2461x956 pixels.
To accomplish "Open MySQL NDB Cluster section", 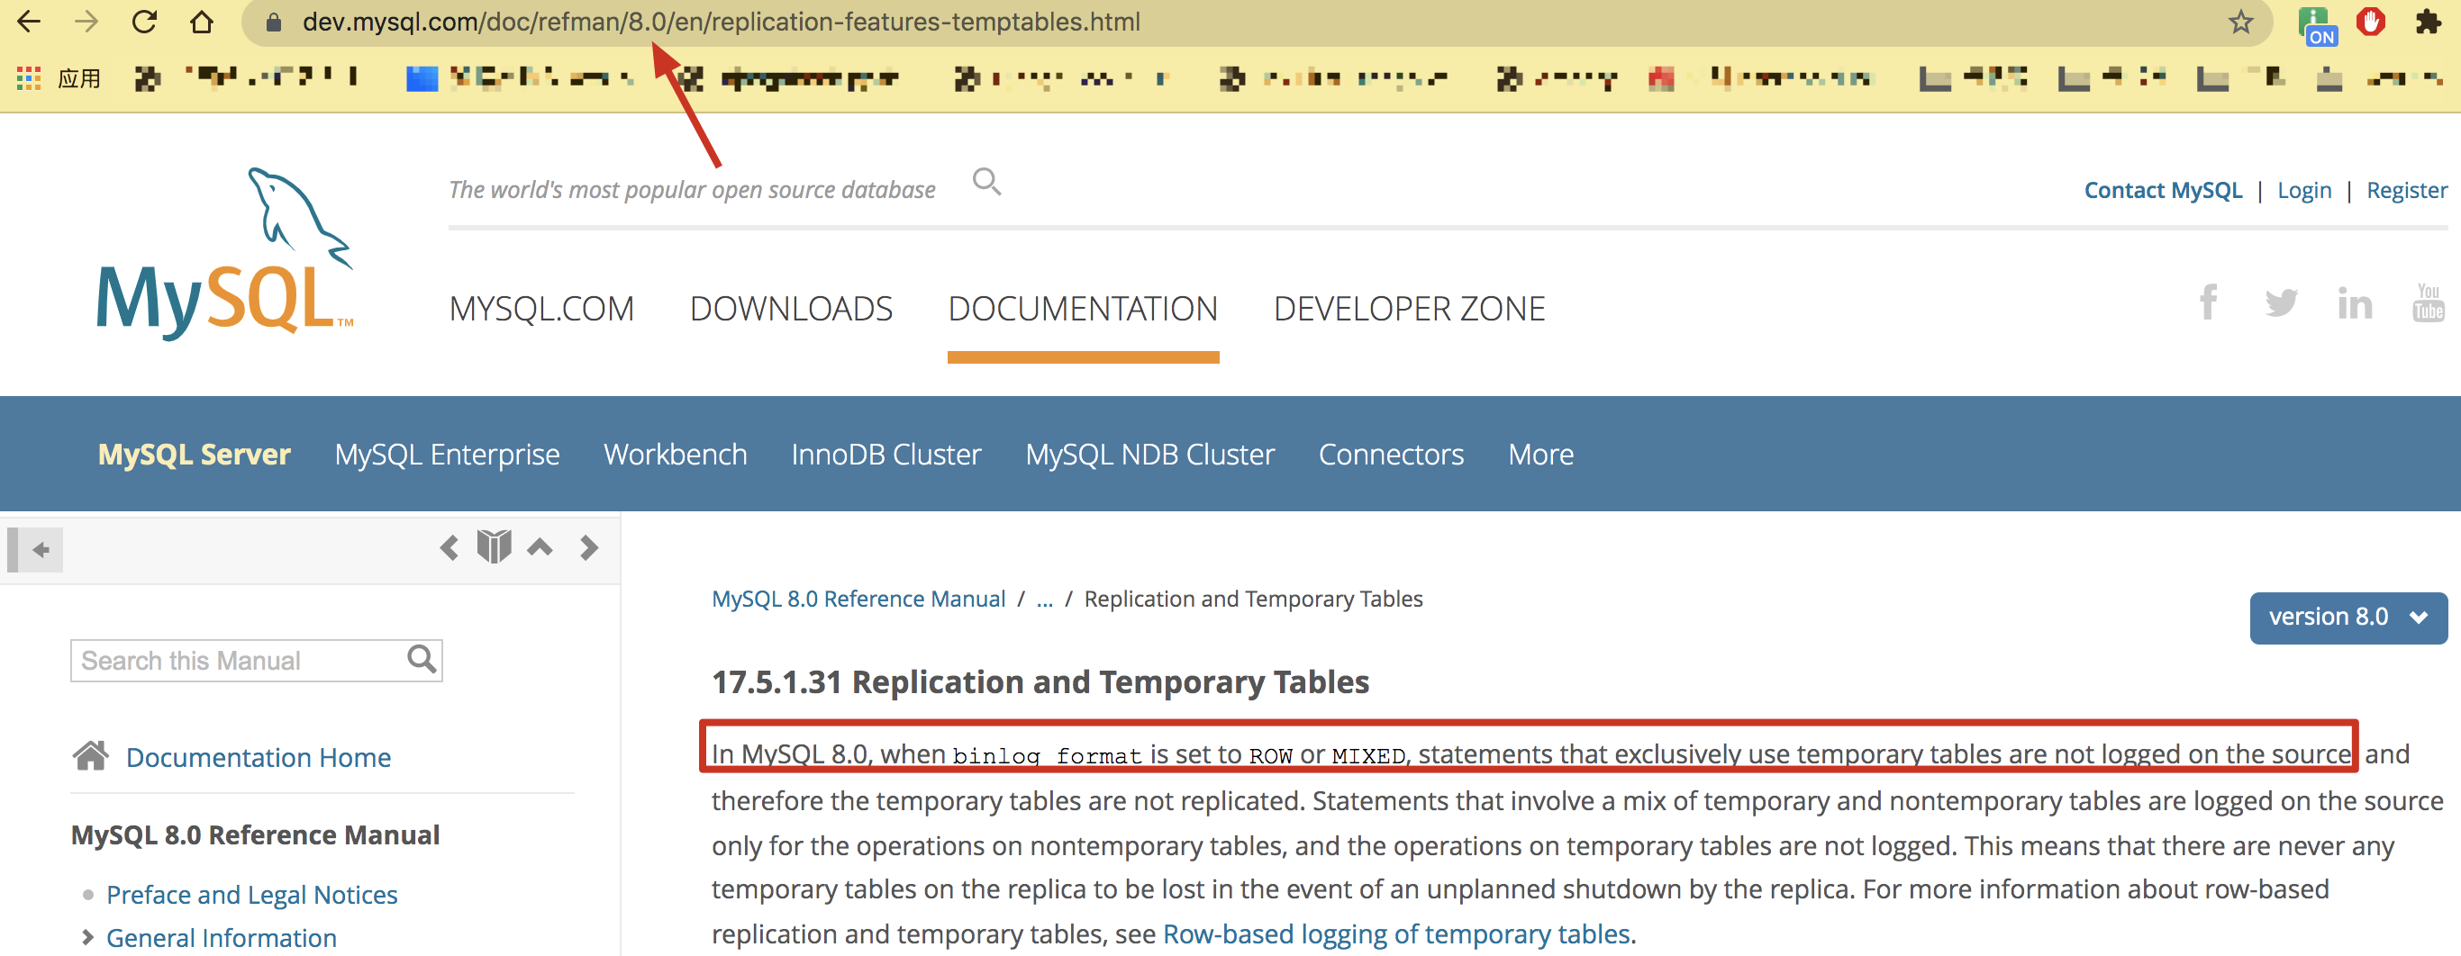I will pos(1149,455).
